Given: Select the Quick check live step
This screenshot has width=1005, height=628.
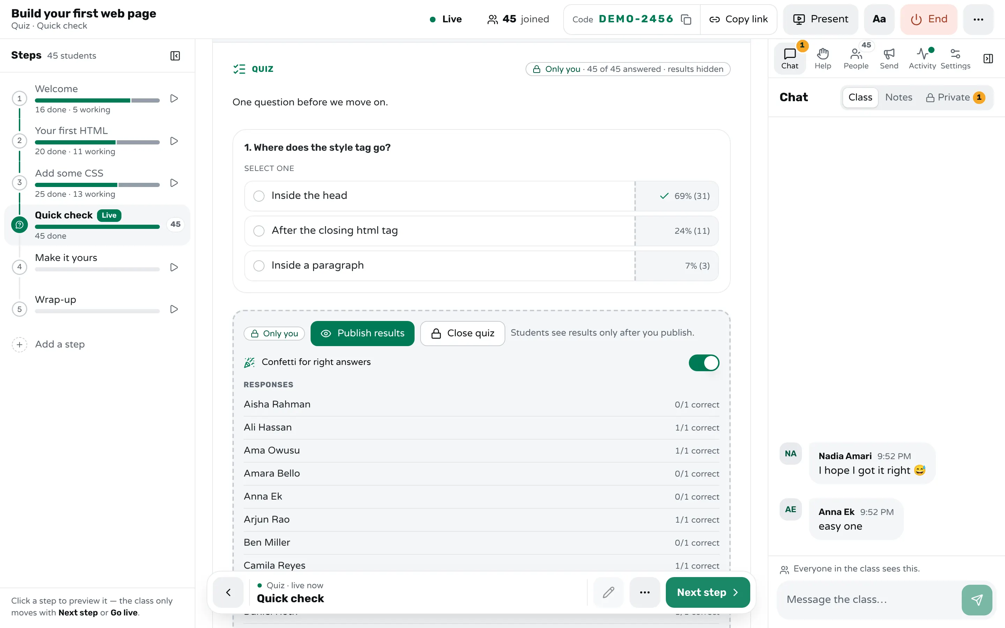Looking at the screenshot, I should tap(97, 225).
